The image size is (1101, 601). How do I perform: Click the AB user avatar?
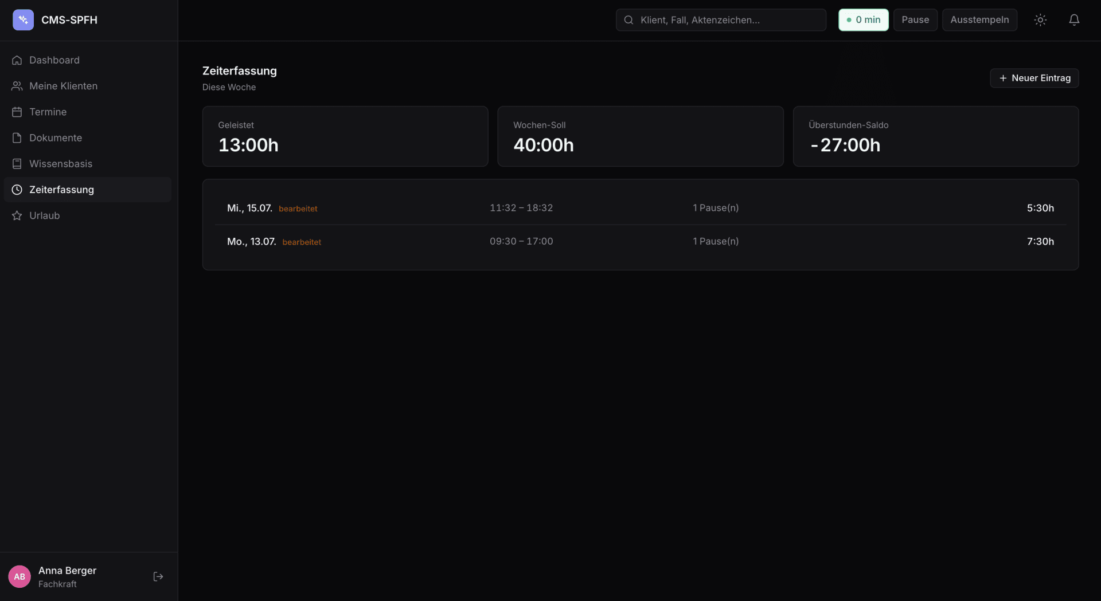[19, 576]
